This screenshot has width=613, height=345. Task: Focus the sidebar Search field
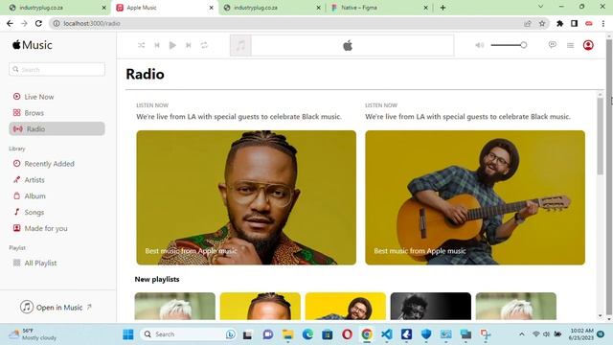coord(57,70)
